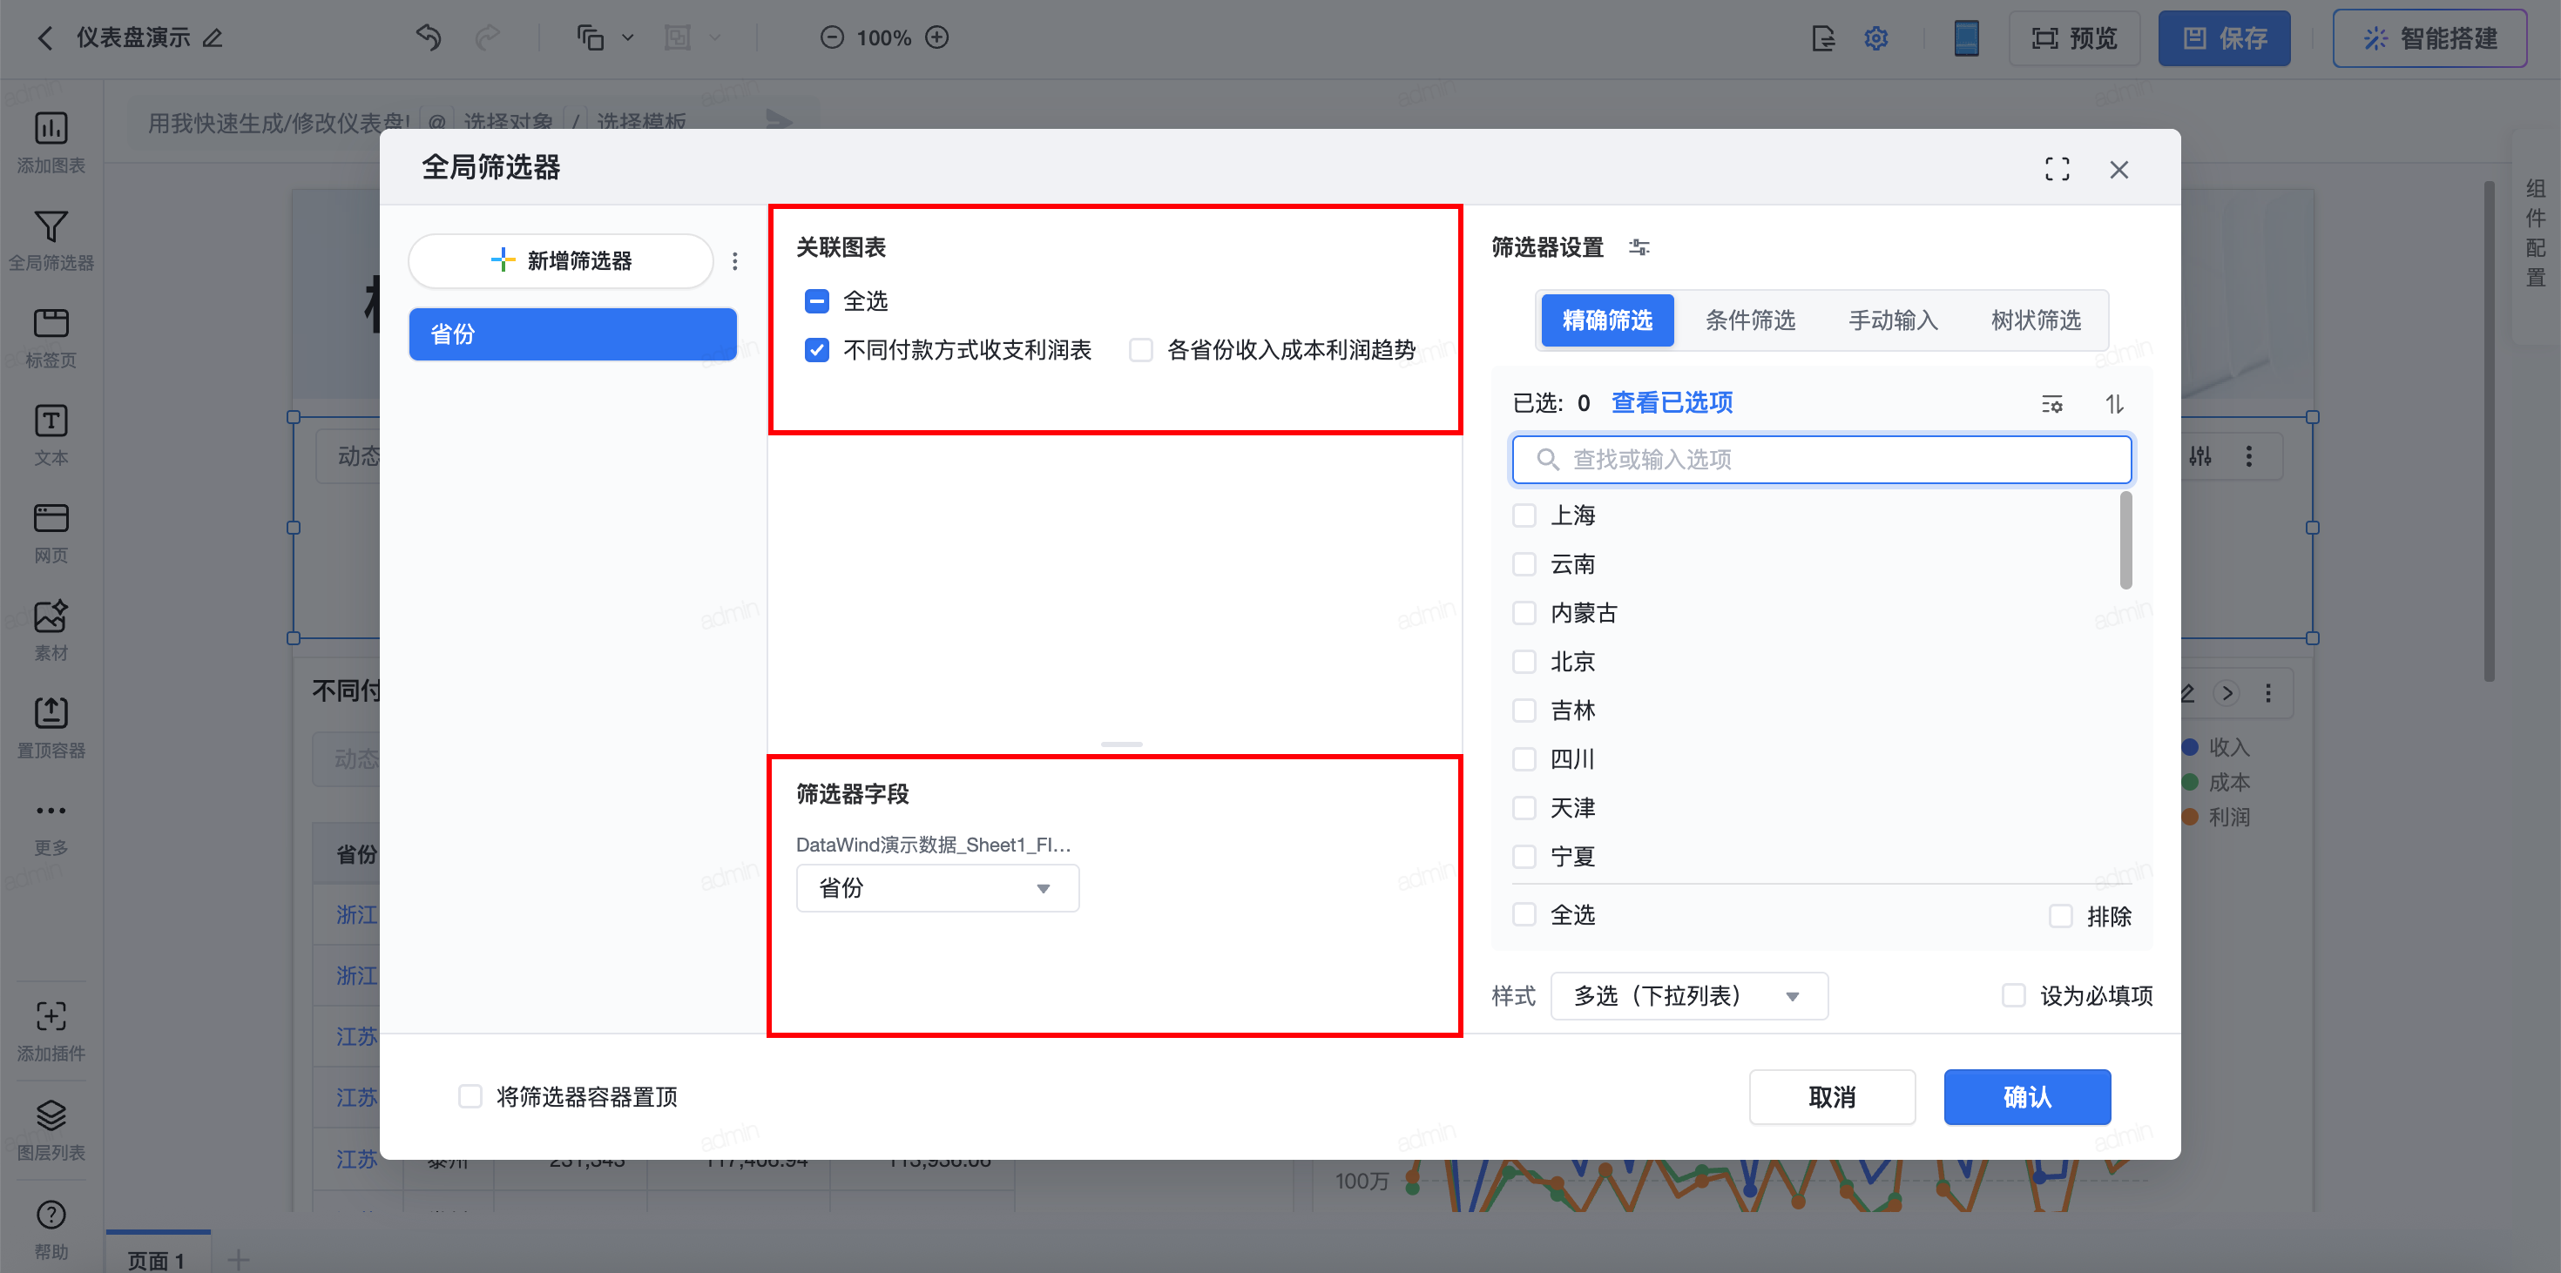The height and width of the screenshot is (1273, 2561).
Task: Click the 确认 button
Action: click(x=2026, y=1096)
